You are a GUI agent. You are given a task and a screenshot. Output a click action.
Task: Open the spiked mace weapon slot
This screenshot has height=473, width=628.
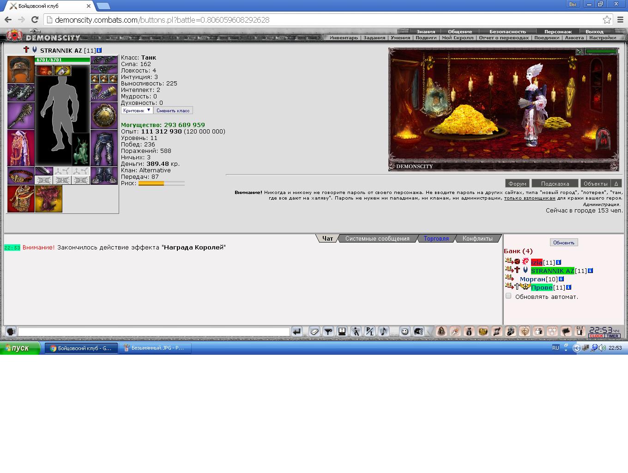(21, 116)
